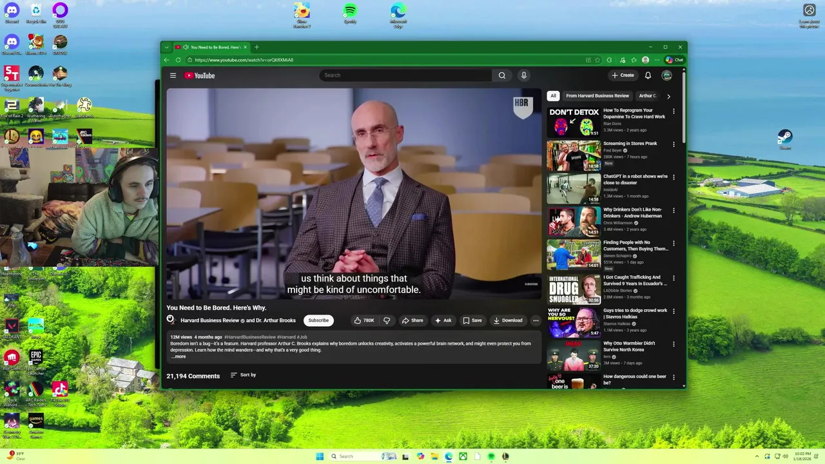Open YouTube notifications bell
Image resolution: width=825 pixels, height=464 pixels.
648,75
